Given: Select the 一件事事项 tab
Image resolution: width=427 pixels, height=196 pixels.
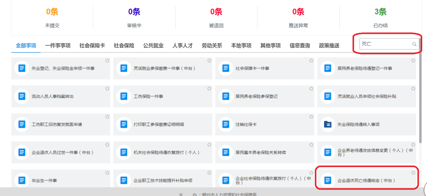Looking at the screenshot, I should (58, 45).
